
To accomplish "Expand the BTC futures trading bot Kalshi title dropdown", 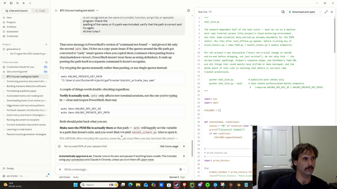I will 97,10.
